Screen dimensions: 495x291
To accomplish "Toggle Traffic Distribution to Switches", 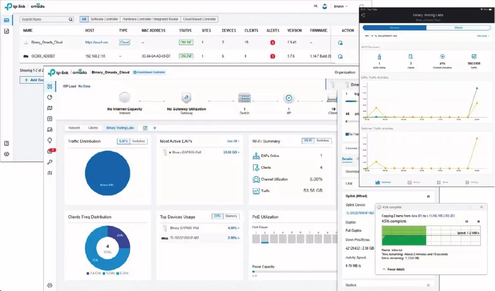I will tap(139, 141).
